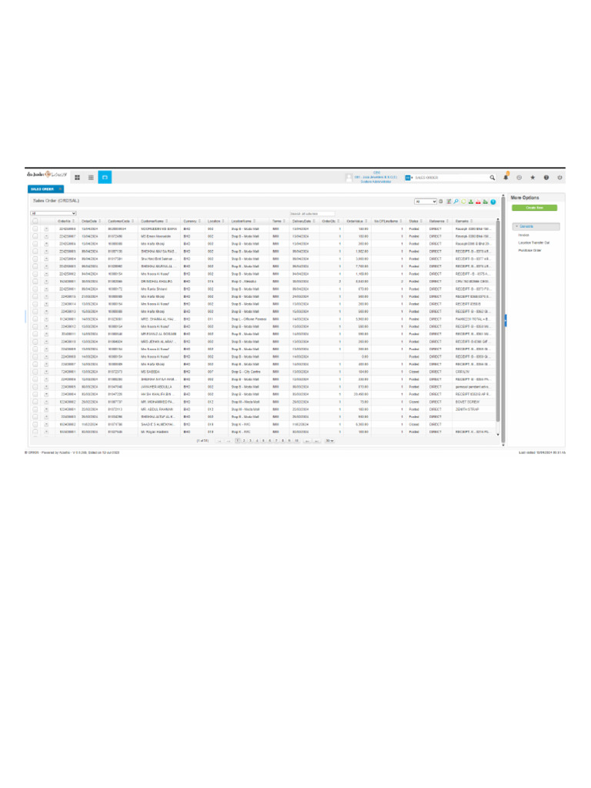Click the blue More Options panel collapse handle
The image size is (591, 788).
[x=506, y=321]
